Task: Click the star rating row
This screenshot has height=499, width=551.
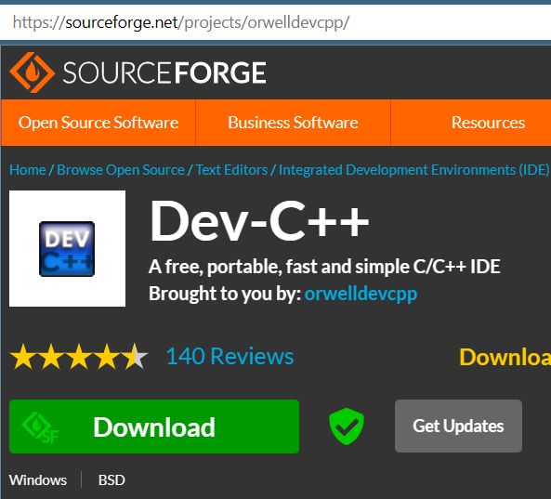Action: 79,356
